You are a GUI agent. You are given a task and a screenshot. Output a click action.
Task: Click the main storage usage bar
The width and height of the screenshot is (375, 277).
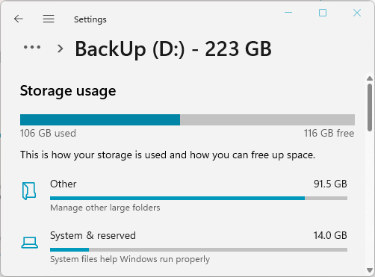pos(187,119)
